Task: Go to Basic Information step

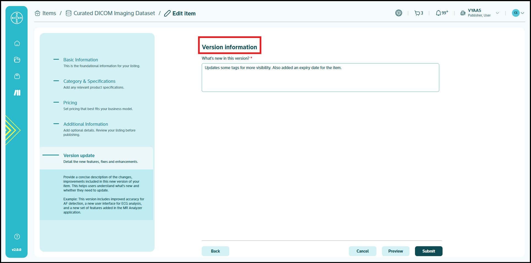Action: [x=80, y=60]
